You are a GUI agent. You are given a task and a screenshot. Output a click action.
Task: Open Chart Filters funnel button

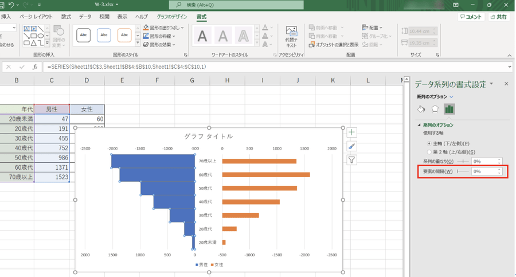click(x=352, y=160)
